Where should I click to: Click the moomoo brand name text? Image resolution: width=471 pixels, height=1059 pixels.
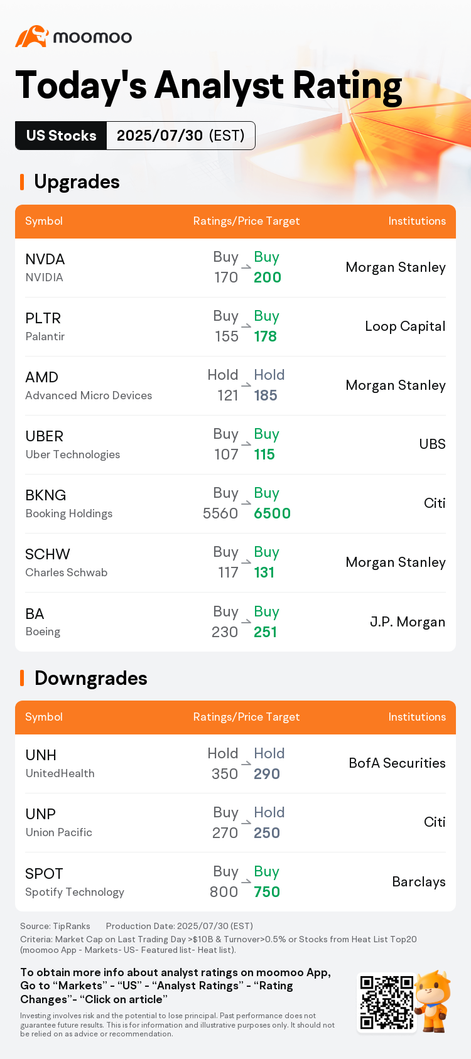tap(93, 37)
